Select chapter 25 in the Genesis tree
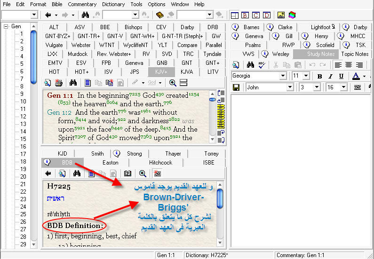 coord(23,214)
